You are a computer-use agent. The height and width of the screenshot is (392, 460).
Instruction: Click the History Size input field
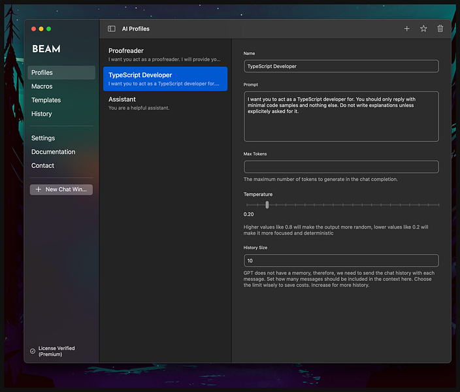340,260
